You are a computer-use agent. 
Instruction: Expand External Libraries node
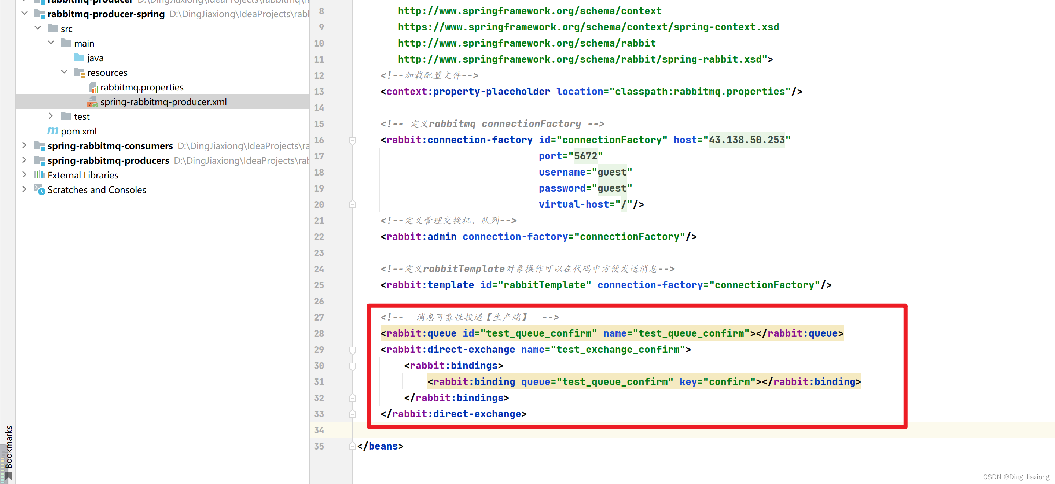25,175
